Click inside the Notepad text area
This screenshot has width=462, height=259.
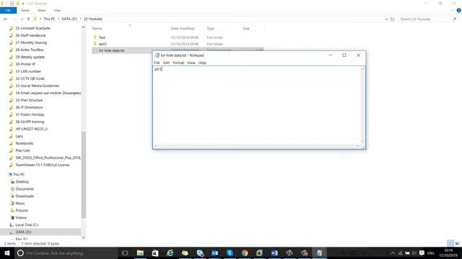pos(257,105)
